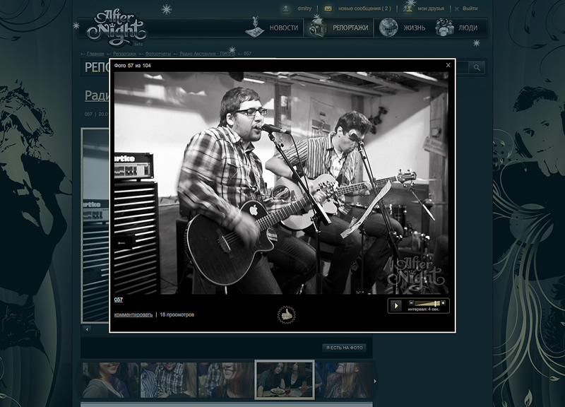Open новые сообщения (2) link

pyautogui.click(x=364, y=8)
